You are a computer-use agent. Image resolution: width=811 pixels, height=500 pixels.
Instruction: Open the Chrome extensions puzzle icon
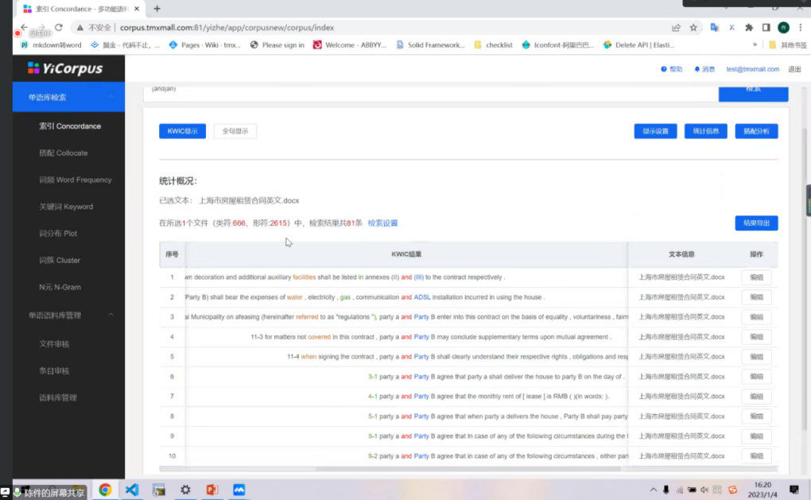(x=749, y=27)
